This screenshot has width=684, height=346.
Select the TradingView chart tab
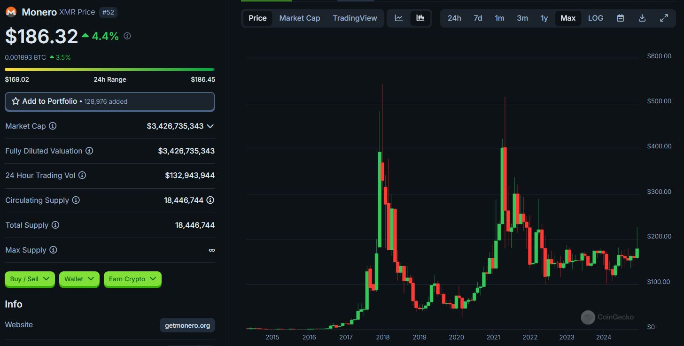pos(355,18)
